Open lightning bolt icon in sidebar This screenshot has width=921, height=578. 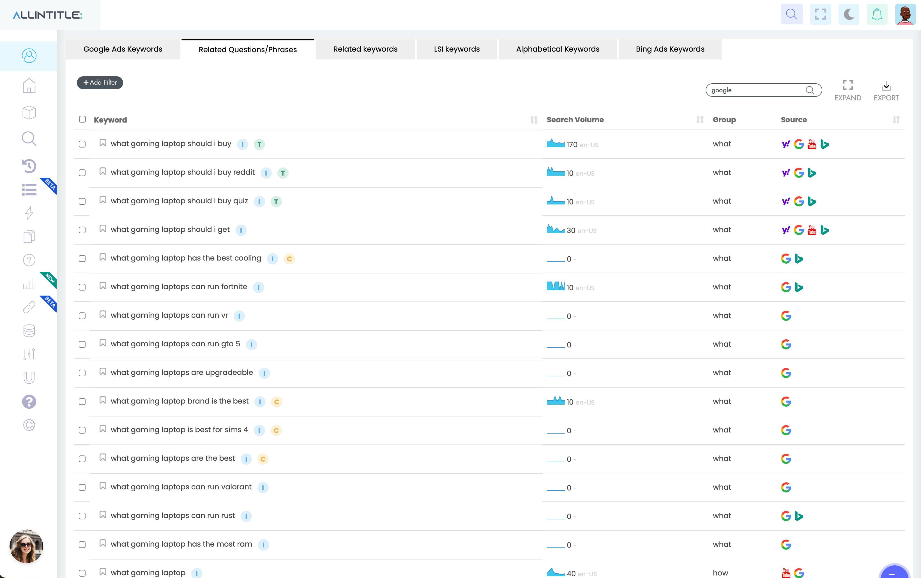(29, 213)
